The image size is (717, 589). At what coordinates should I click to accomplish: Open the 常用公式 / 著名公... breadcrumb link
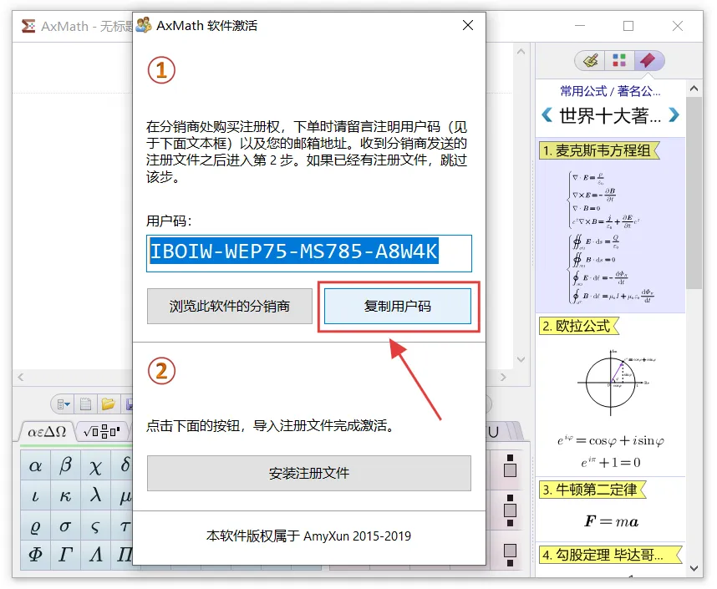610,91
